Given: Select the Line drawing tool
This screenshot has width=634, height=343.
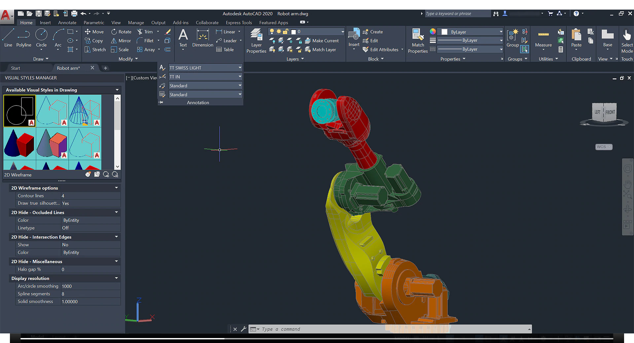Looking at the screenshot, I should coord(8,38).
